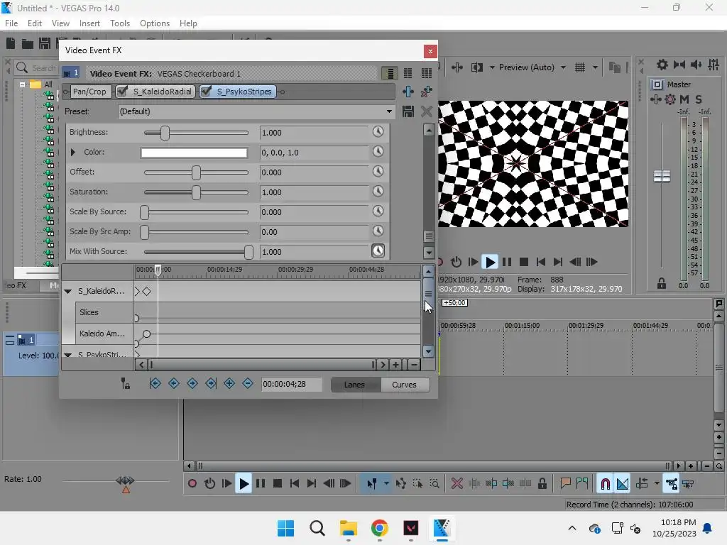Go to start in main transport bar
727x545 pixels.
coord(295,484)
